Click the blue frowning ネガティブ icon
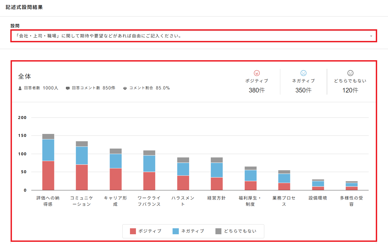This screenshot has height=244, width=388. click(x=303, y=73)
